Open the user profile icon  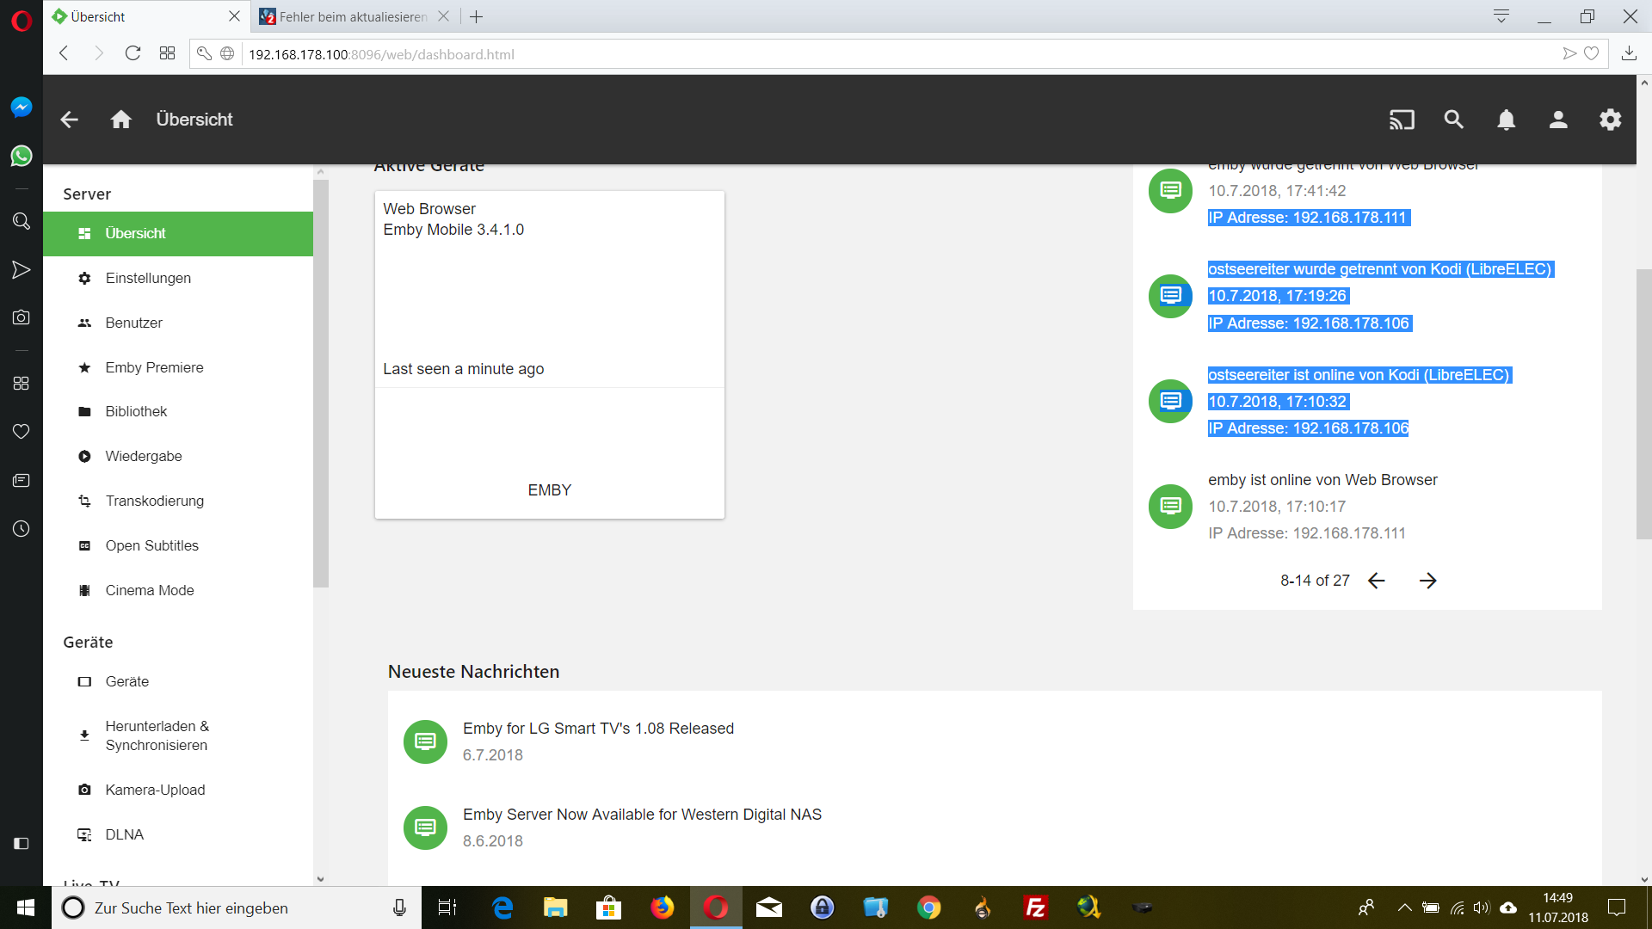(x=1558, y=120)
